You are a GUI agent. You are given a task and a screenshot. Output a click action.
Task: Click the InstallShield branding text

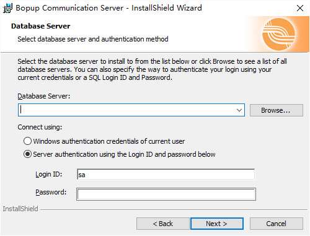pos(20,209)
